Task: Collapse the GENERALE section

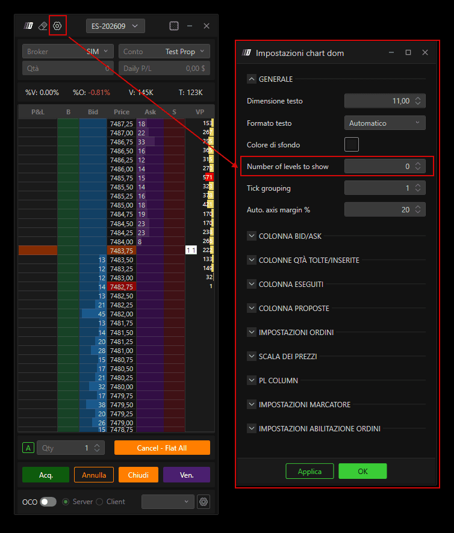Action: click(x=251, y=79)
